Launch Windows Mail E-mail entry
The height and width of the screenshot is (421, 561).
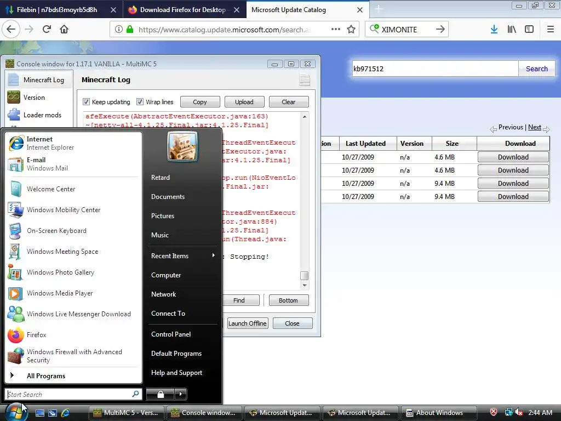(73, 164)
